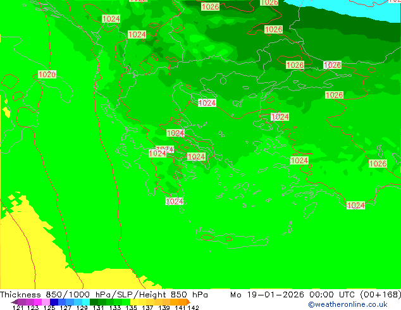This screenshot has width=401, height=310.
Task: Click the 1024 label at the southern tip of Greece
Action: click(x=175, y=201)
